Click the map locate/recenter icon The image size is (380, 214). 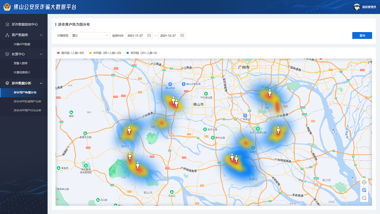click(x=364, y=182)
